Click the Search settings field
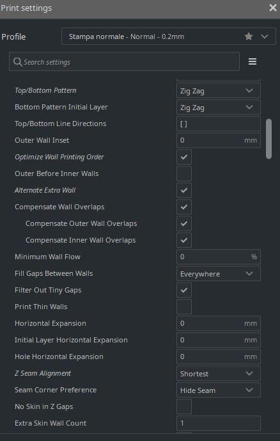The image size is (280, 441). point(124,61)
